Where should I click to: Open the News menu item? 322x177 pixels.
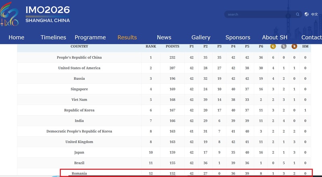pyautogui.click(x=164, y=37)
